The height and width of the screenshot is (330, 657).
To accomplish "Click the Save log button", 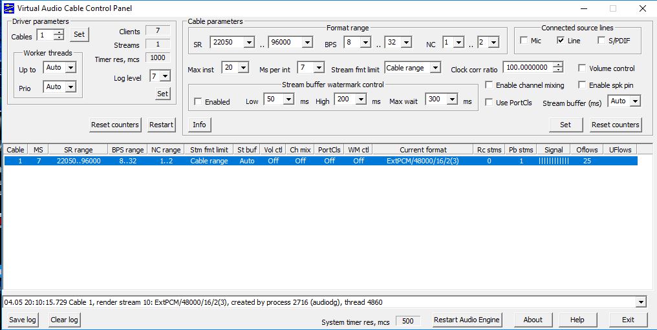I will 23,320.
